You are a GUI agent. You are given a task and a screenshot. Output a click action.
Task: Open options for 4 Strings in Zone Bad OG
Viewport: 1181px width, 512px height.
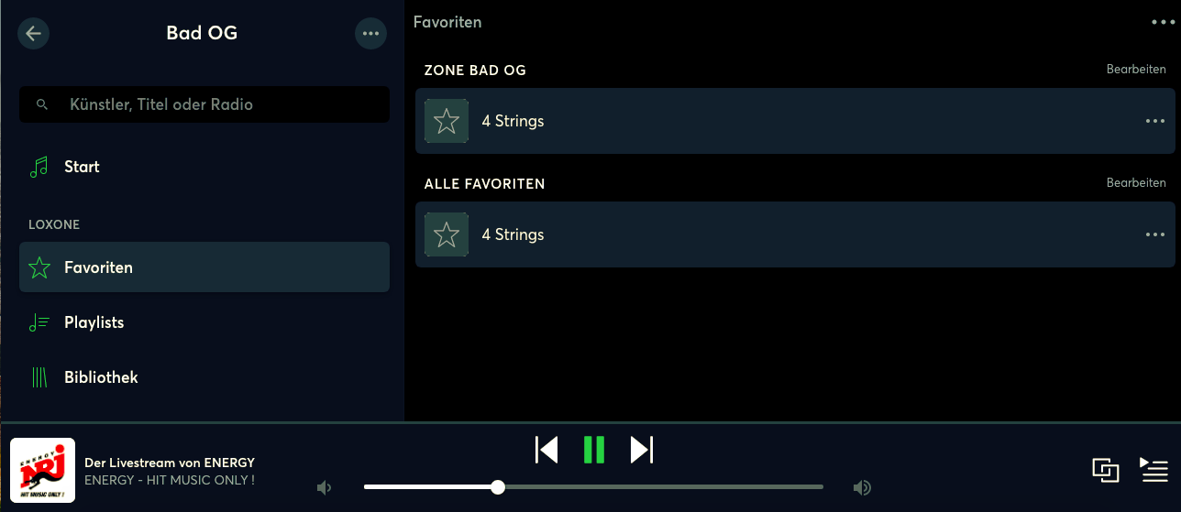(1154, 121)
